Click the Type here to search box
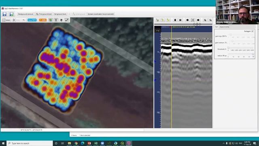This screenshot has width=259, height=146. tap(30, 143)
